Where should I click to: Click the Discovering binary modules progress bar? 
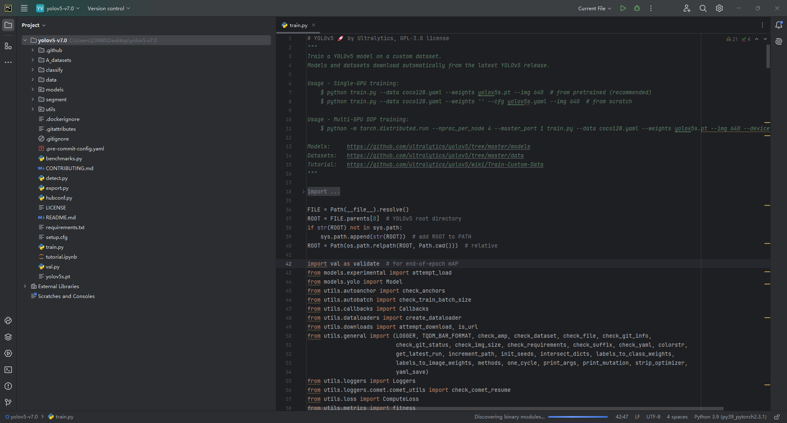[578, 417]
